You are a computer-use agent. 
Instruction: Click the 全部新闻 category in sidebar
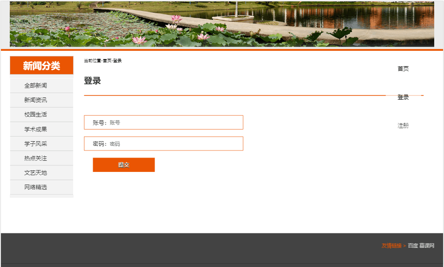pyautogui.click(x=36, y=86)
